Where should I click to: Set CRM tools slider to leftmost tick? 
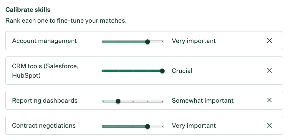point(103,71)
